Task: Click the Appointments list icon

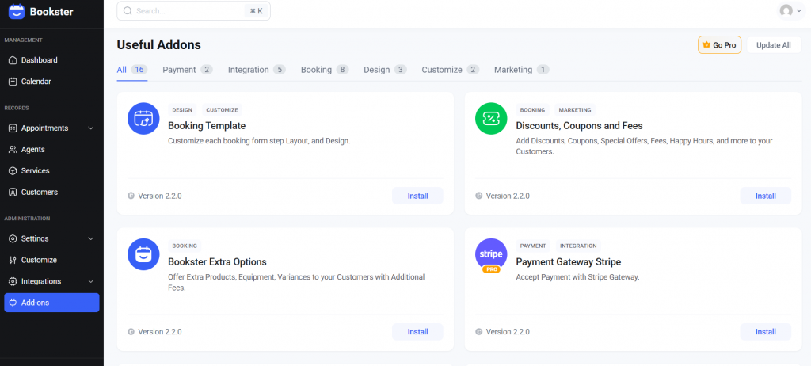Action: (13, 128)
